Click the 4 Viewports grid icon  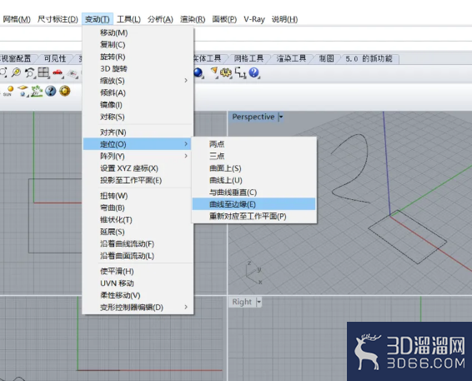pos(43,73)
